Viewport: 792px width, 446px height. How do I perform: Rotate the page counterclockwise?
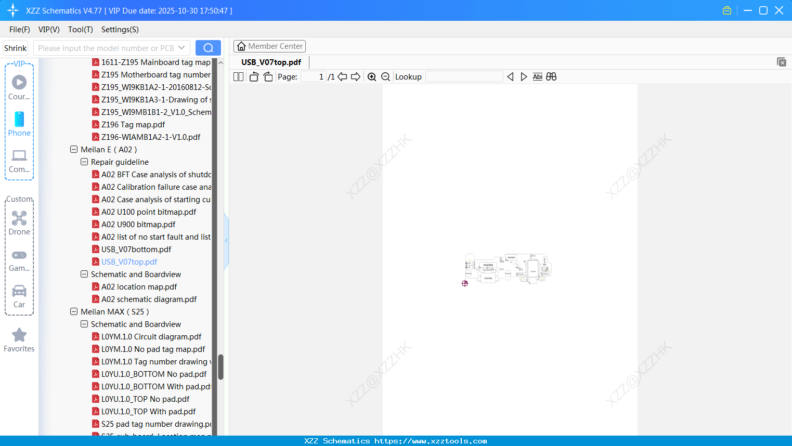tap(254, 77)
